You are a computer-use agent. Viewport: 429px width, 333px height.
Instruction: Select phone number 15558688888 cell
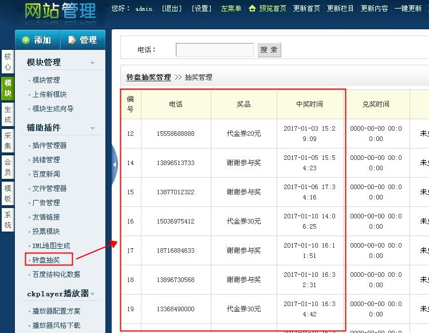pos(176,134)
